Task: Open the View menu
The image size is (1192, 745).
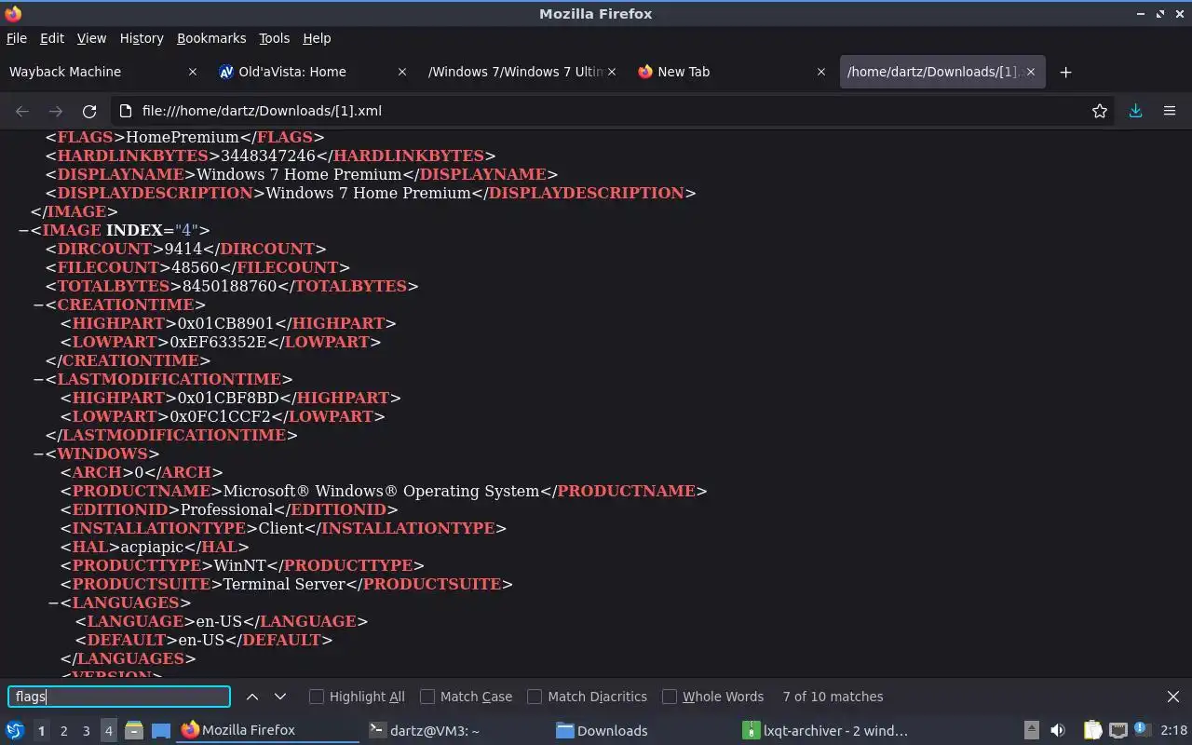Action: click(91, 38)
